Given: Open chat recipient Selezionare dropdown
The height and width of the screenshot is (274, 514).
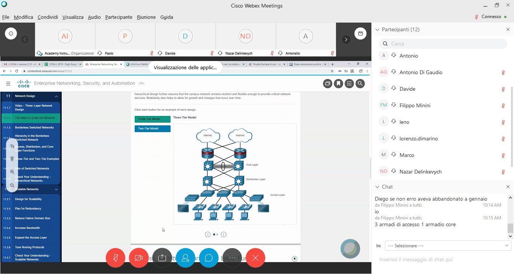Looking at the screenshot, I should [448, 245].
